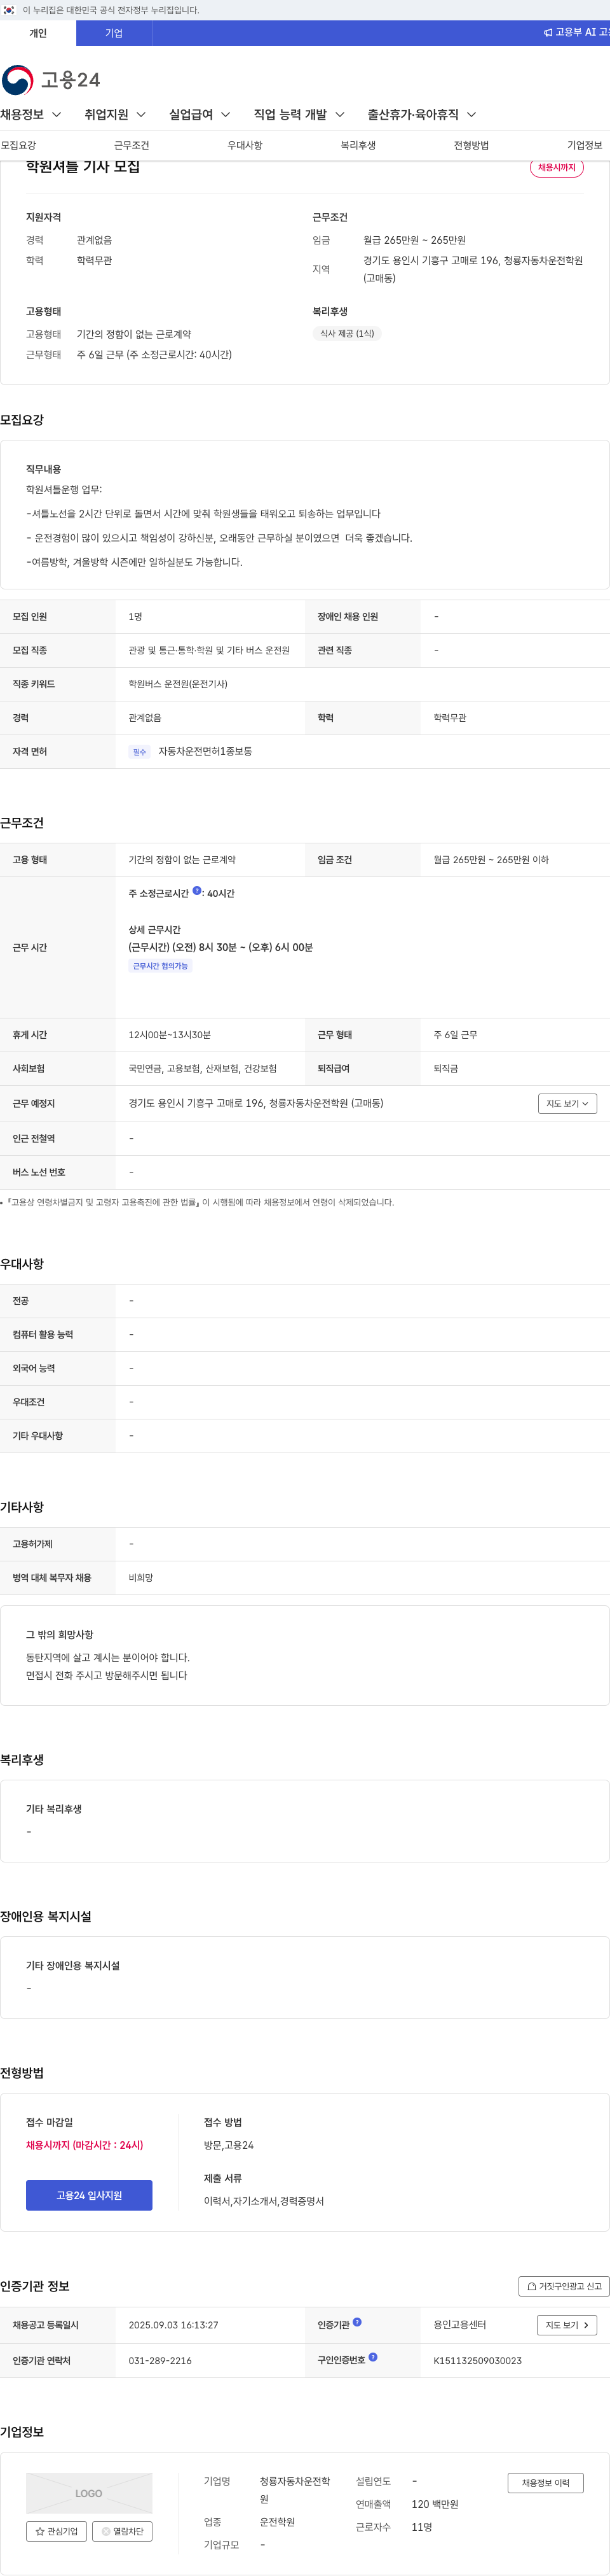Image resolution: width=610 pixels, height=2576 pixels.
Task: Click 관광 및 통근·통학·학원 및 기타 버스 운전원 text
Action: coord(208,650)
